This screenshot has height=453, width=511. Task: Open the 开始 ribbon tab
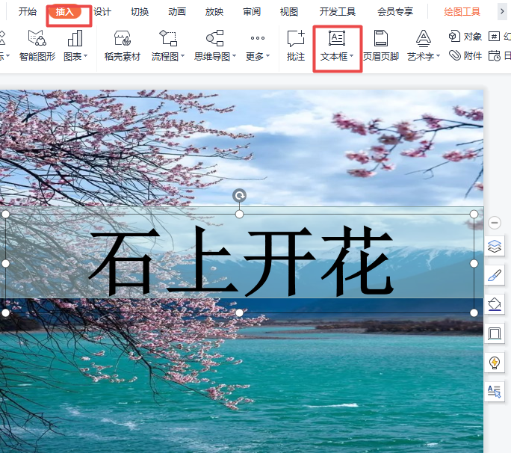click(x=28, y=12)
